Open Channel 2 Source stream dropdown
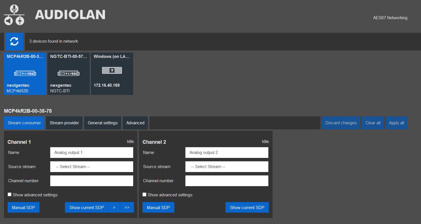This screenshot has width=421, height=224. click(x=227, y=167)
